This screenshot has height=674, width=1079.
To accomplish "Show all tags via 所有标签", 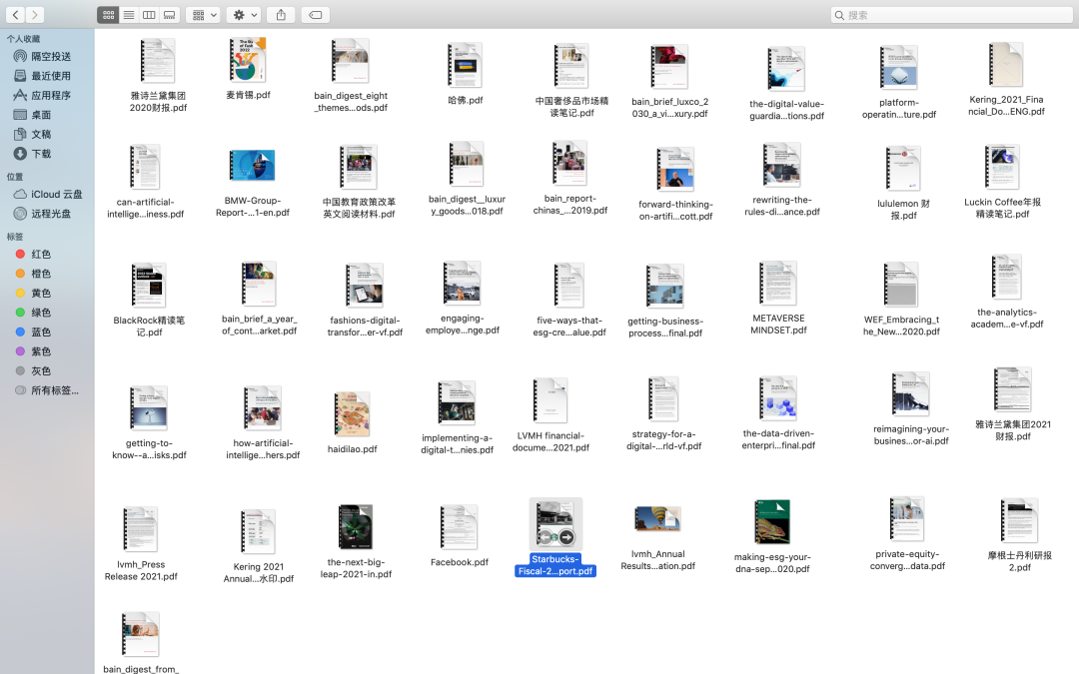I will (55, 390).
